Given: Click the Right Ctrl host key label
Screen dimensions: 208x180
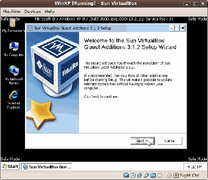Looking at the screenshot, I should (x=189, y=175).
